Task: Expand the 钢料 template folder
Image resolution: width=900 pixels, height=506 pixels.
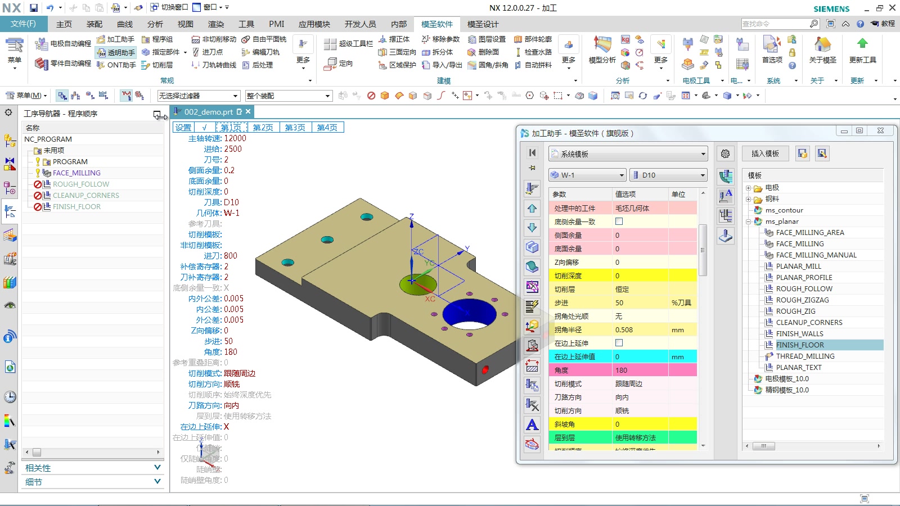Action: click(x=749, y=199)
